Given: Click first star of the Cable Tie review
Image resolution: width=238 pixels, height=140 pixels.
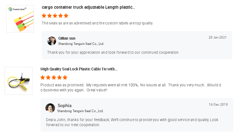Looking at the screenshot, I should pyautogui.click(x=43, y=77).
